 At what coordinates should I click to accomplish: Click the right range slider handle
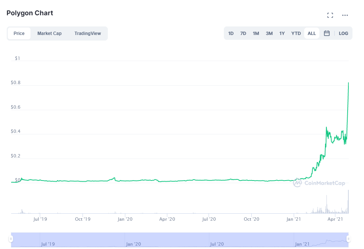click(348, 239)
